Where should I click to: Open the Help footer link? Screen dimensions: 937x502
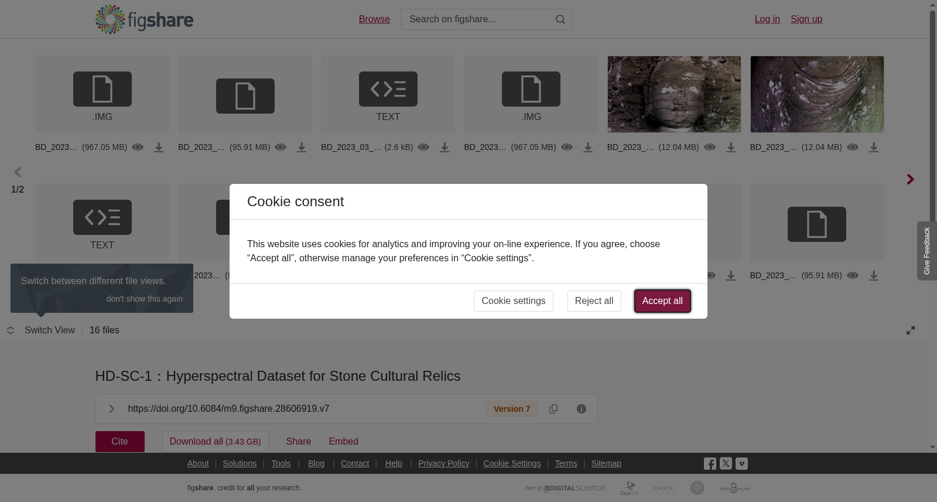[x=394, y=463]
